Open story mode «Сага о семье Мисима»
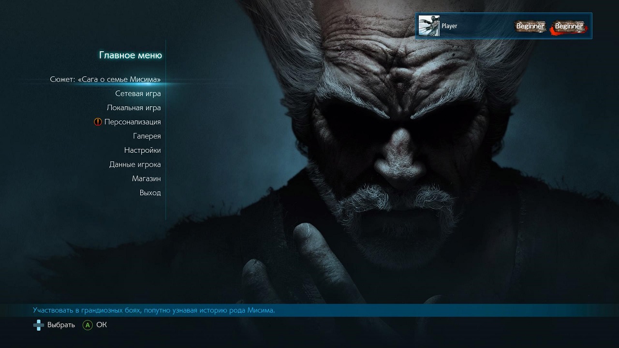 pyautogui.click(x=105, y=79)
